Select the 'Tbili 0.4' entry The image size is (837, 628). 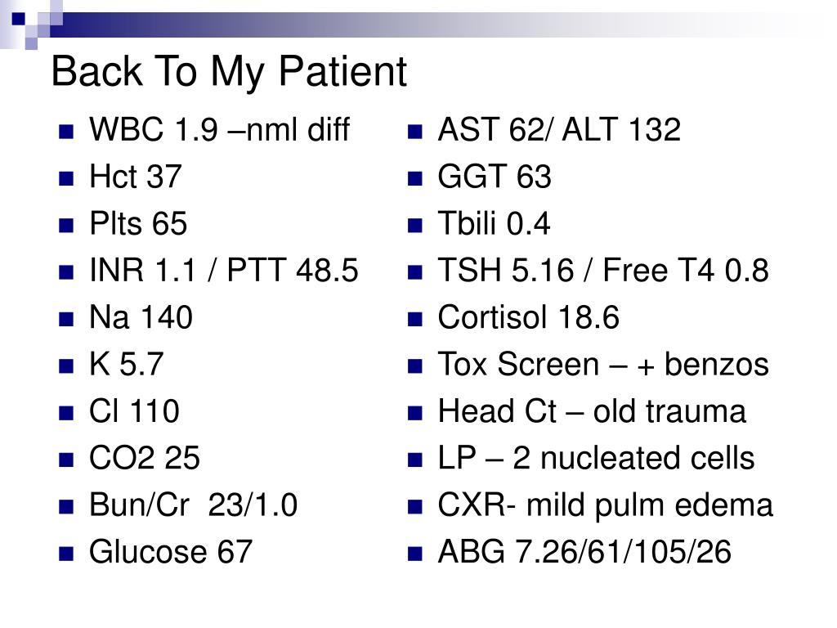click(494, 223)
